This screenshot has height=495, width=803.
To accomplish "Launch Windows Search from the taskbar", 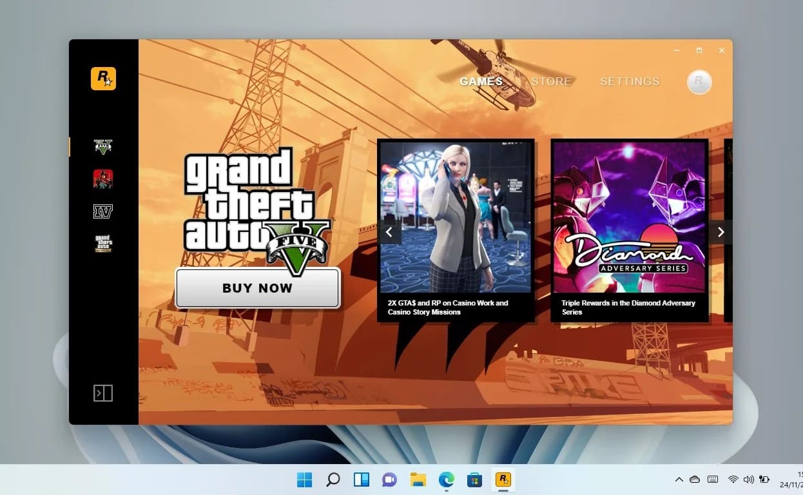I will 333,480.
